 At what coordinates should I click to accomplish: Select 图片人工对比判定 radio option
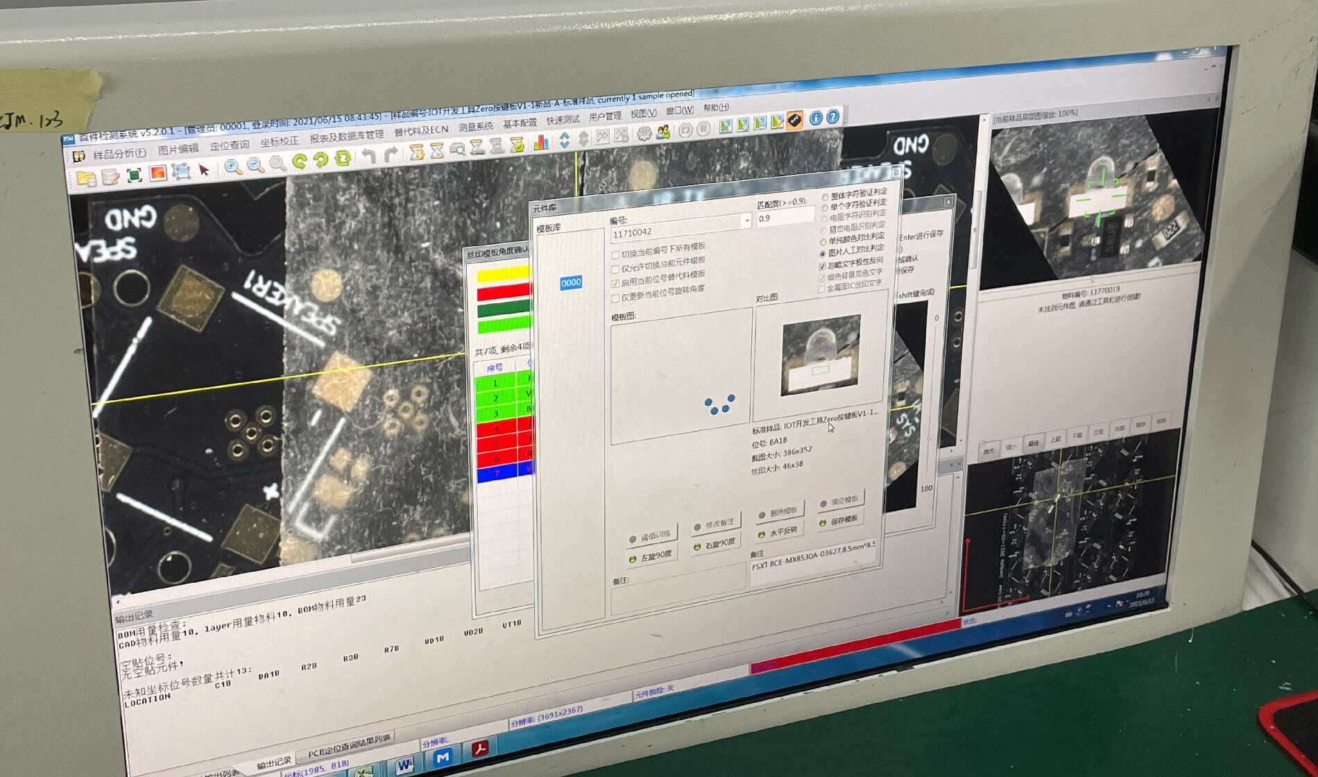tap(823, 254)
